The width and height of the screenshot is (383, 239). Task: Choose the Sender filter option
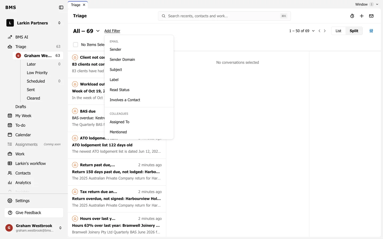point(139,49)
